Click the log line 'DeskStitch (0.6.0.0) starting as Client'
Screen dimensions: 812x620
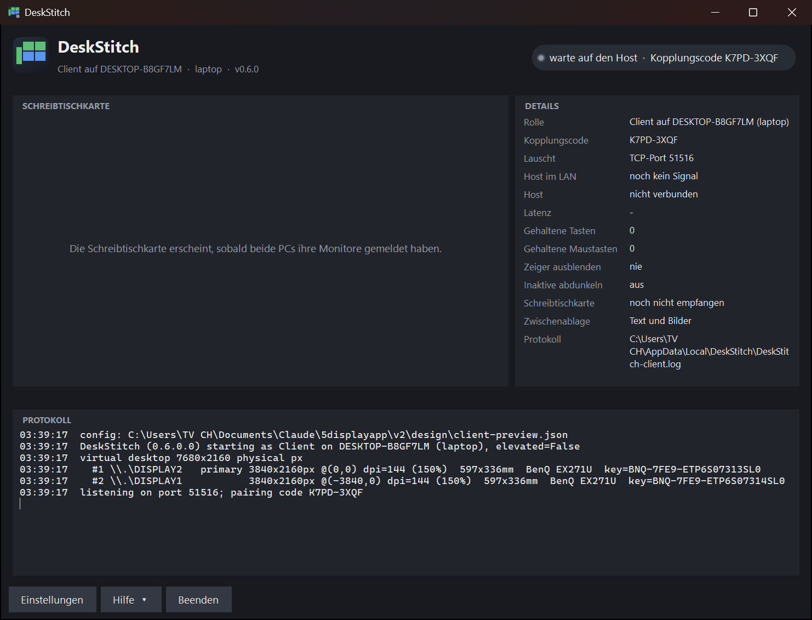(300, 446)
